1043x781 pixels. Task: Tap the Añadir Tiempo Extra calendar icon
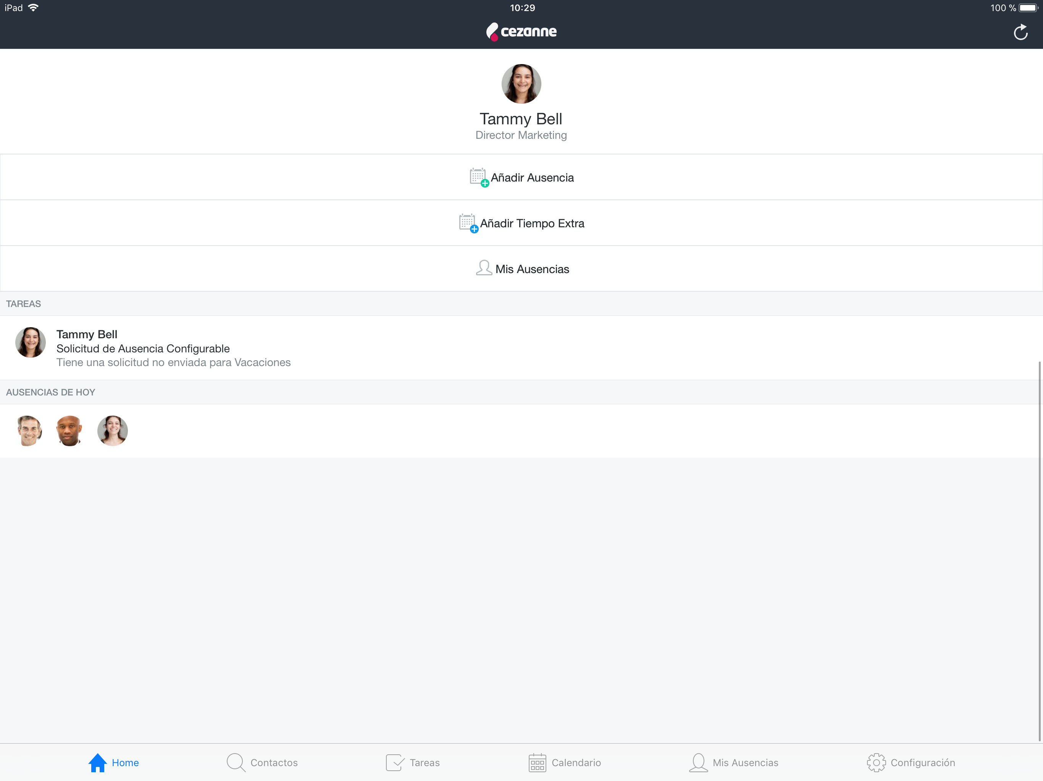[468, 223]
